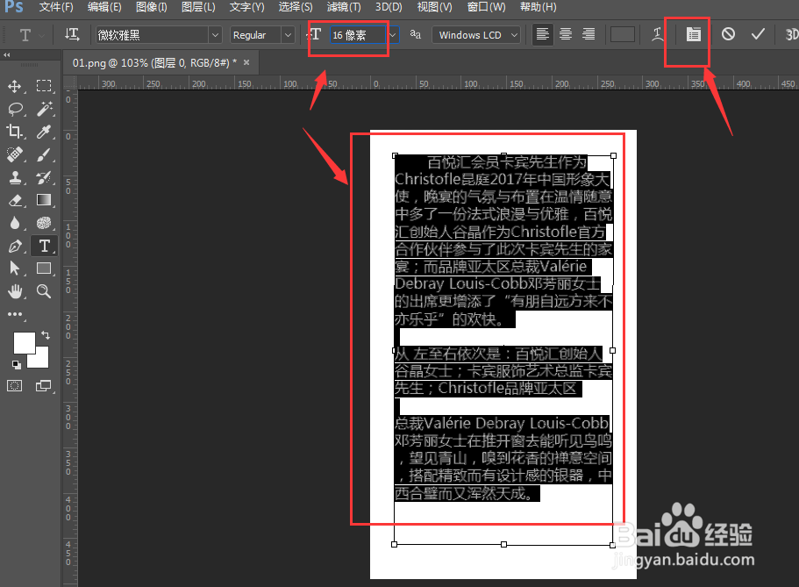
Task: Toggle text orientation
Action: click(72, 35)
